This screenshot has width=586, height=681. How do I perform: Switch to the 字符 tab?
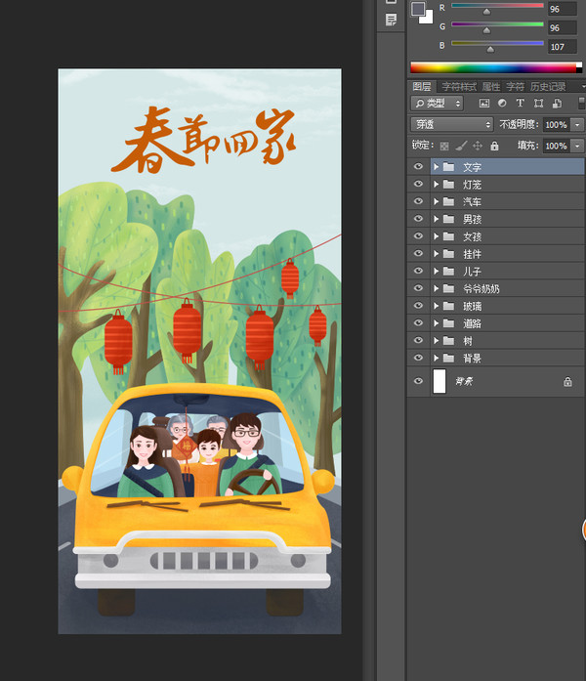coord(516,86)
